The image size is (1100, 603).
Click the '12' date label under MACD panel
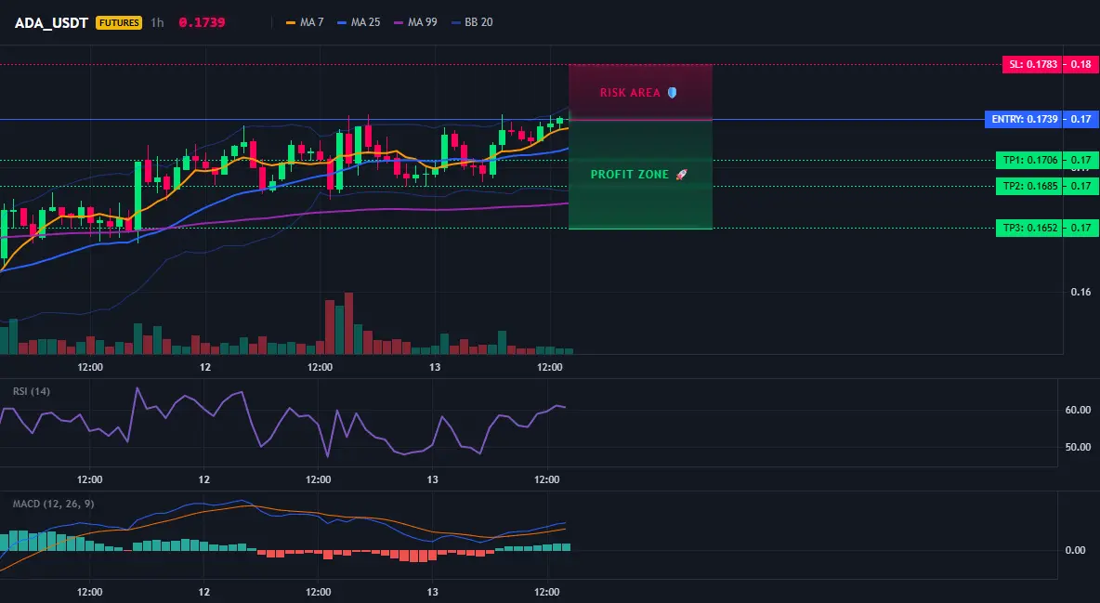point(203,592)
